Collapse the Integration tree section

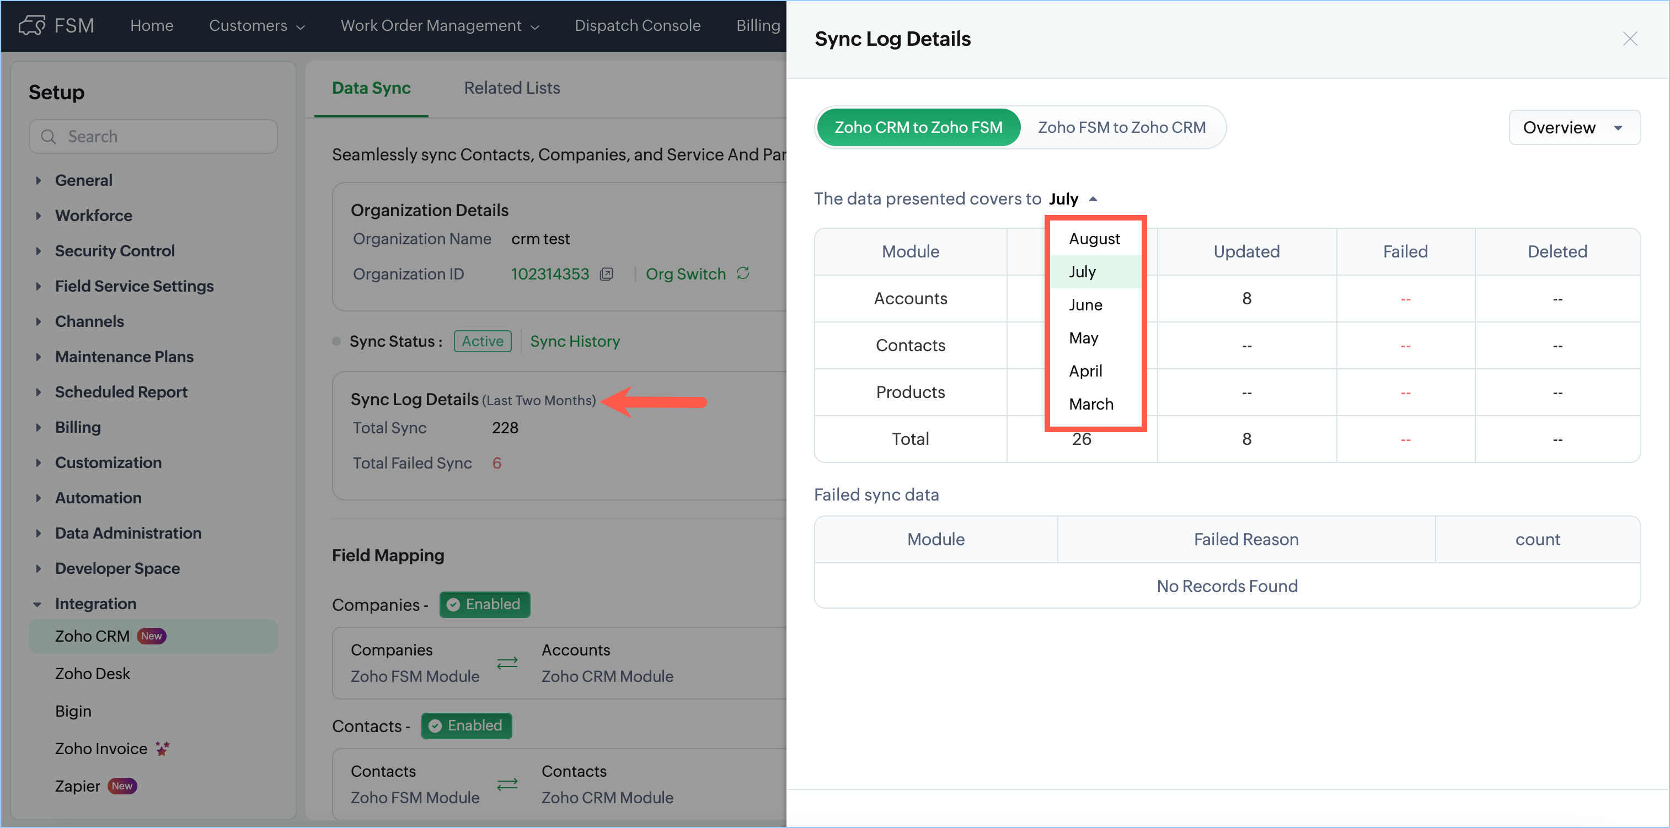point(38,605)
